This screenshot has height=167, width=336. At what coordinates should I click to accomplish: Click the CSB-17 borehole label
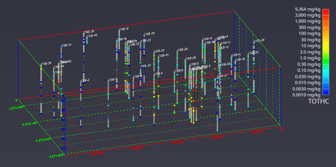(124, 29)
